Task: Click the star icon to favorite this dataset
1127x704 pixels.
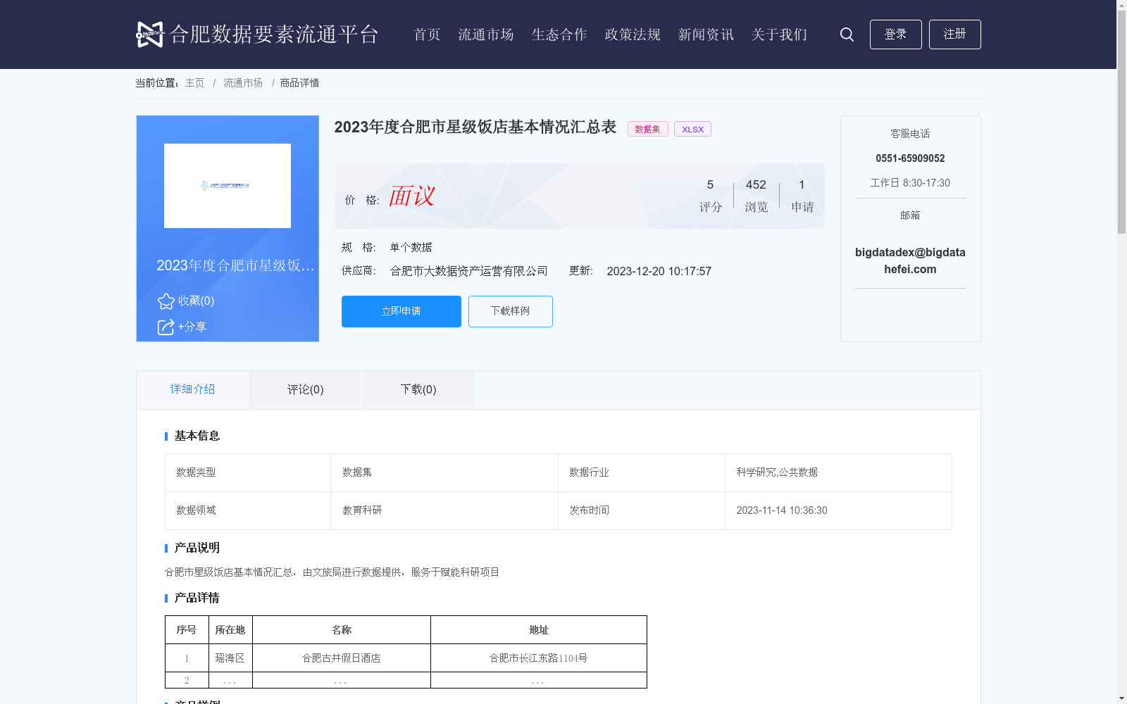Action: click(x=166, y=301)
